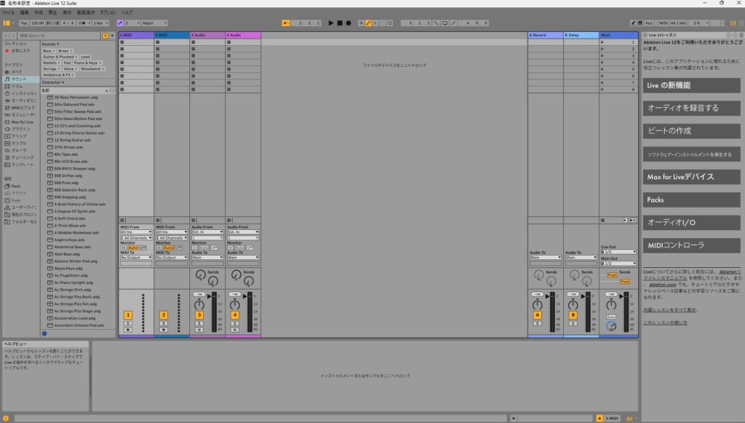This screenshot has width=745, height=423.
Task: Open the オプション menu
Action: (x=108, y=12)
